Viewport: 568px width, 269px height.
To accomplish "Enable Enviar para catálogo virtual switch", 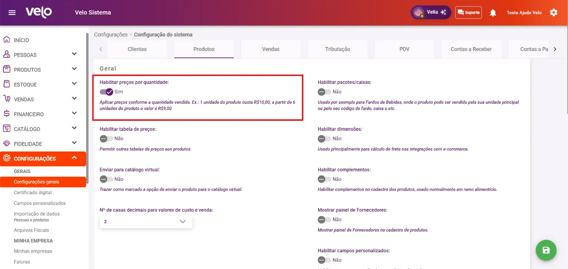I will (x=106, y=179).
